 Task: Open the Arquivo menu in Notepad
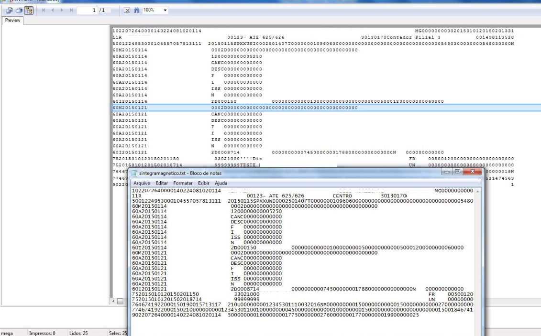[x=142, y=183]
